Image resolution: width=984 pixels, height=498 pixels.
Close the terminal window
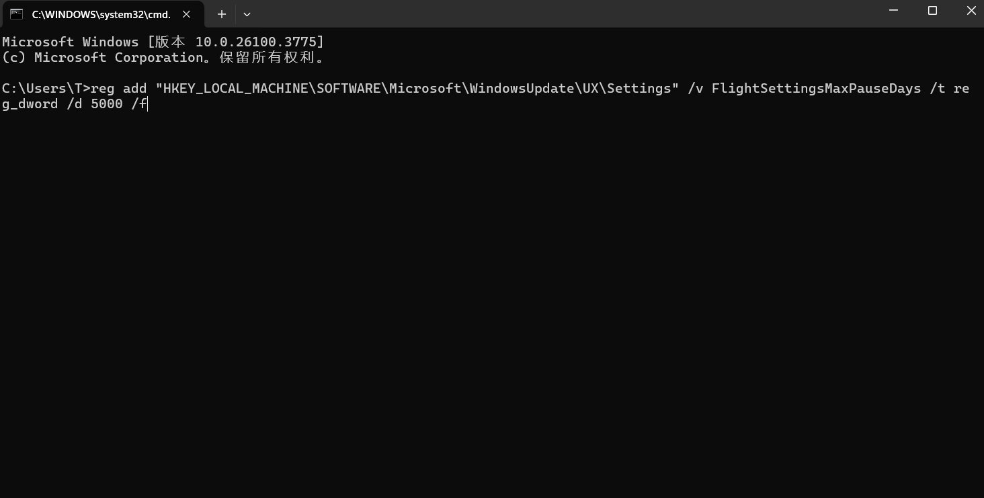(971, 11)
